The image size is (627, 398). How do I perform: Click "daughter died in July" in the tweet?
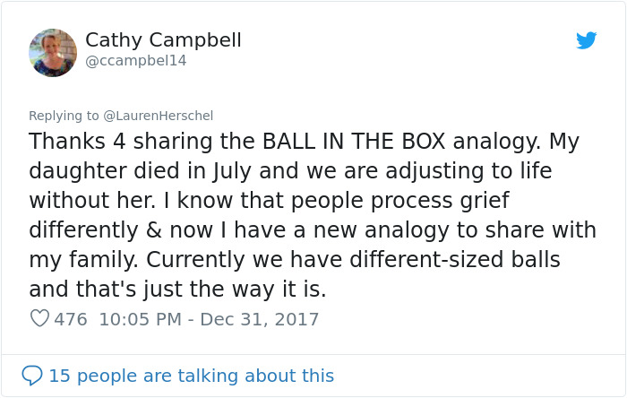[125, 171]
